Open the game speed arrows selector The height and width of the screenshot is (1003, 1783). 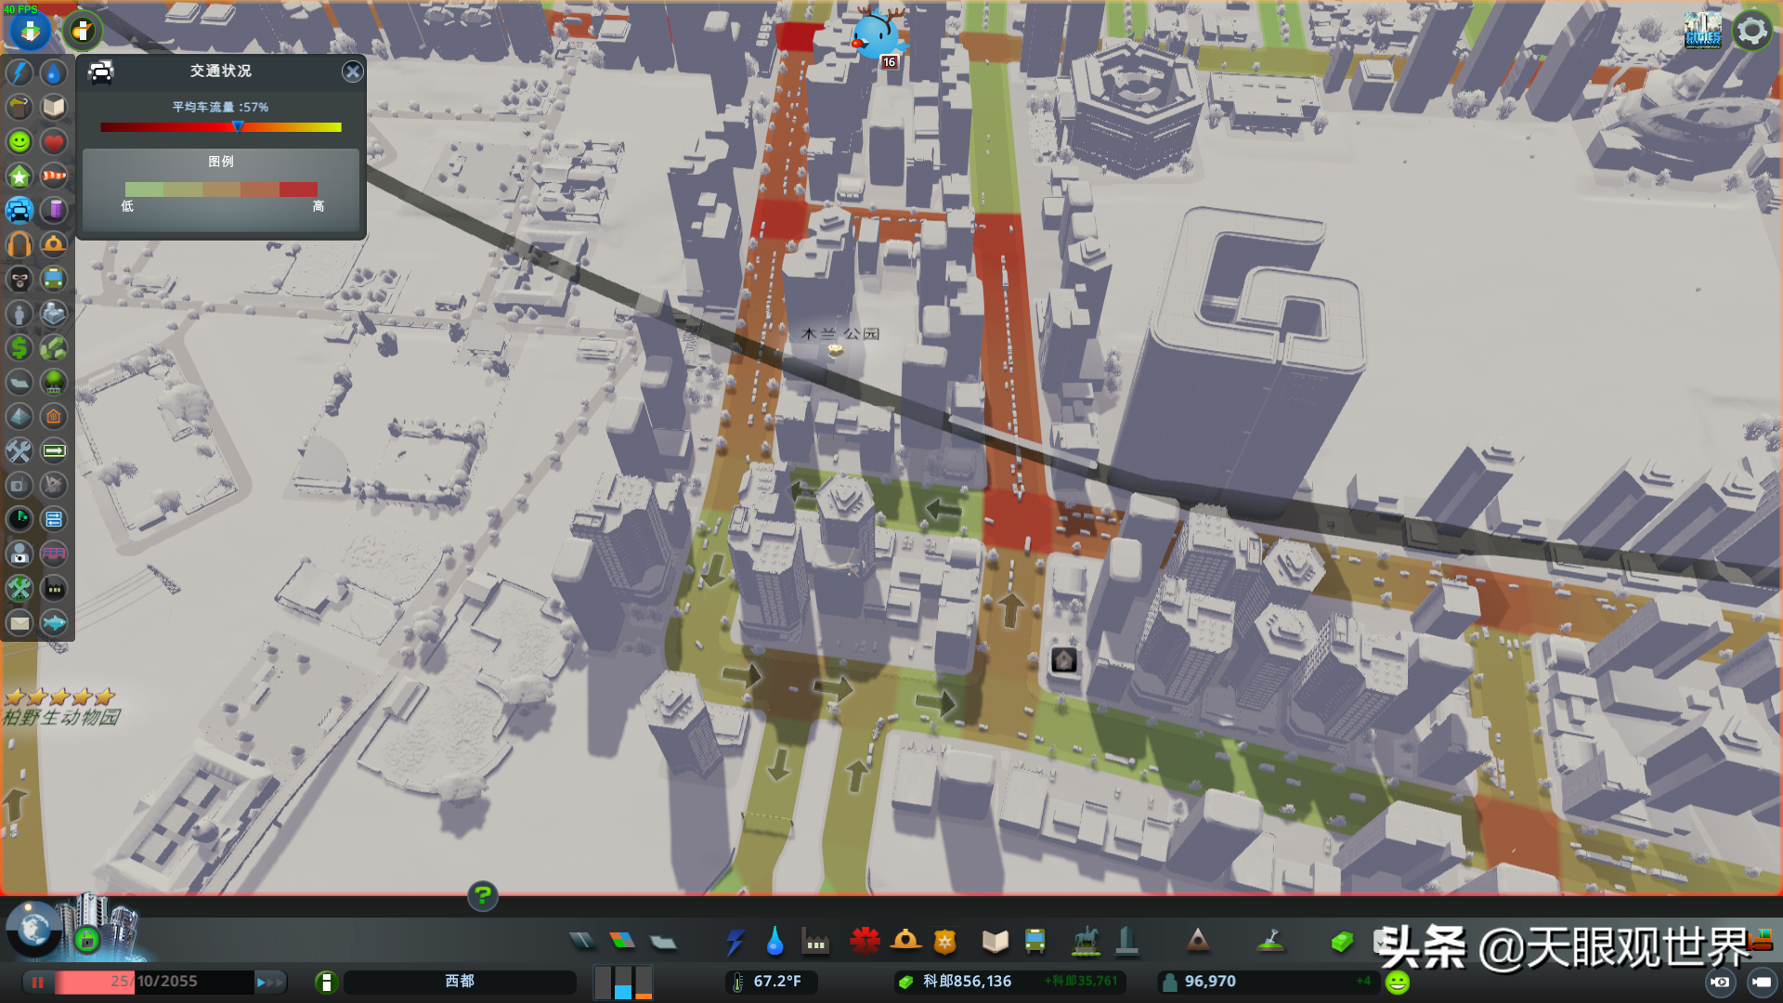point(270,982)
